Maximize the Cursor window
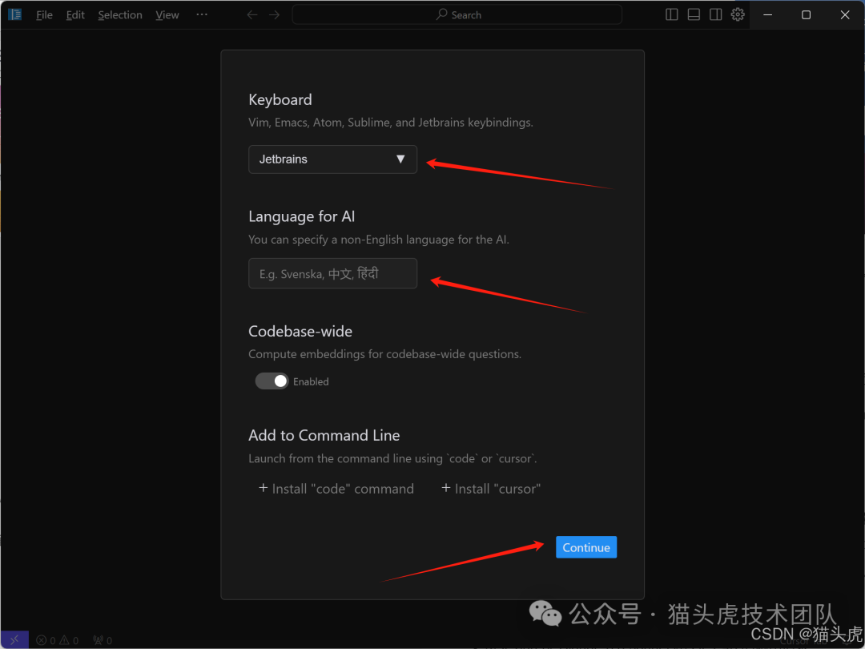Image resolution: width=865 pixels, height=649 pixels. [806, 15]
